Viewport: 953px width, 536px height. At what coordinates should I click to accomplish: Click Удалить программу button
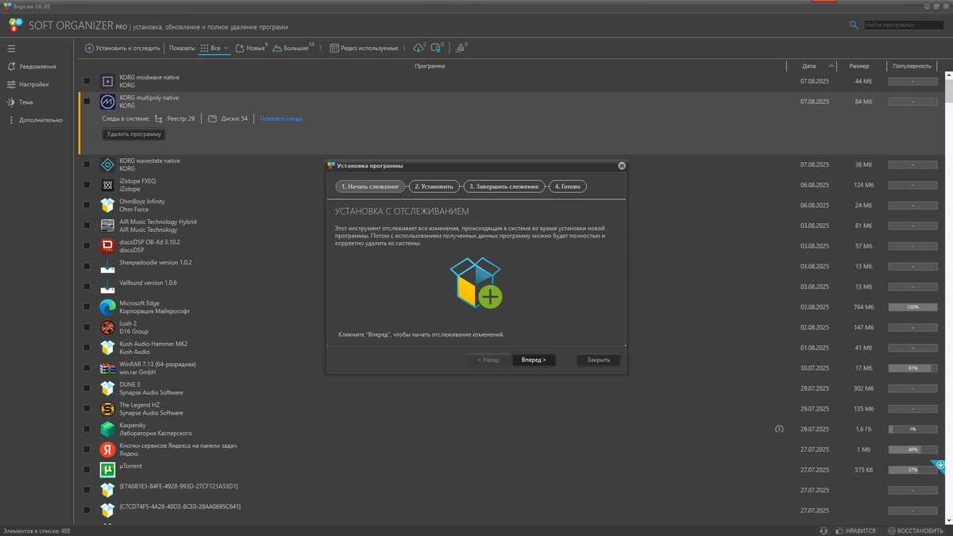(x=134, y=134)
